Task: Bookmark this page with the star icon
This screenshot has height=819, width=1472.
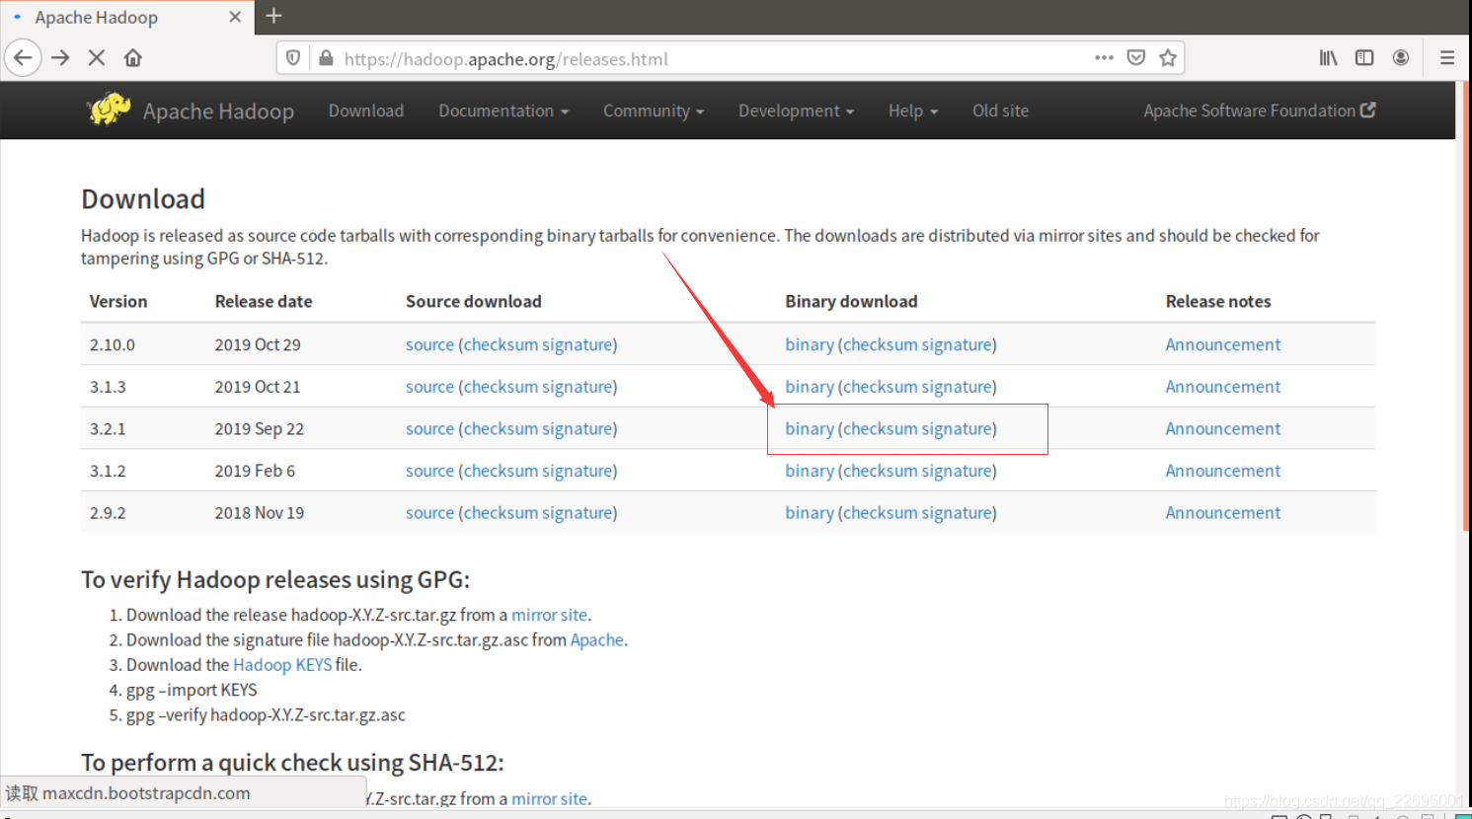Action: [1168, 58]
